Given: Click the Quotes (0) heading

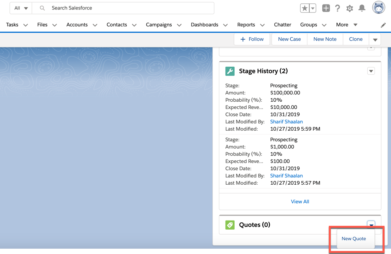Looking at the screenshot, I should (x=254, y=225).
